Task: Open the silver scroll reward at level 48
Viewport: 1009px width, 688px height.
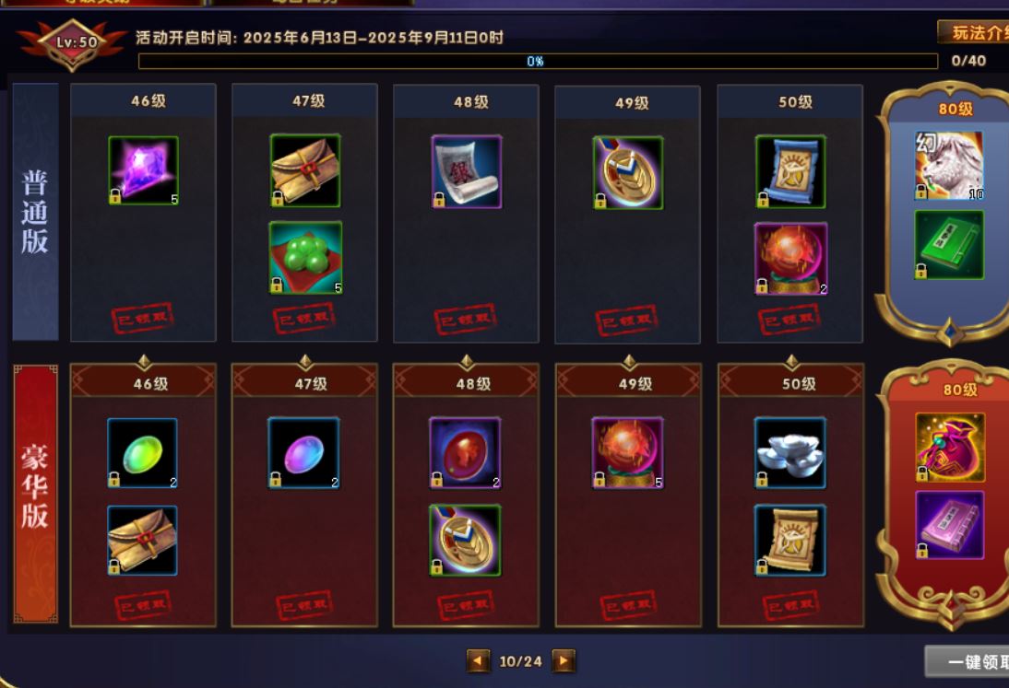Action: coord(467,171)
